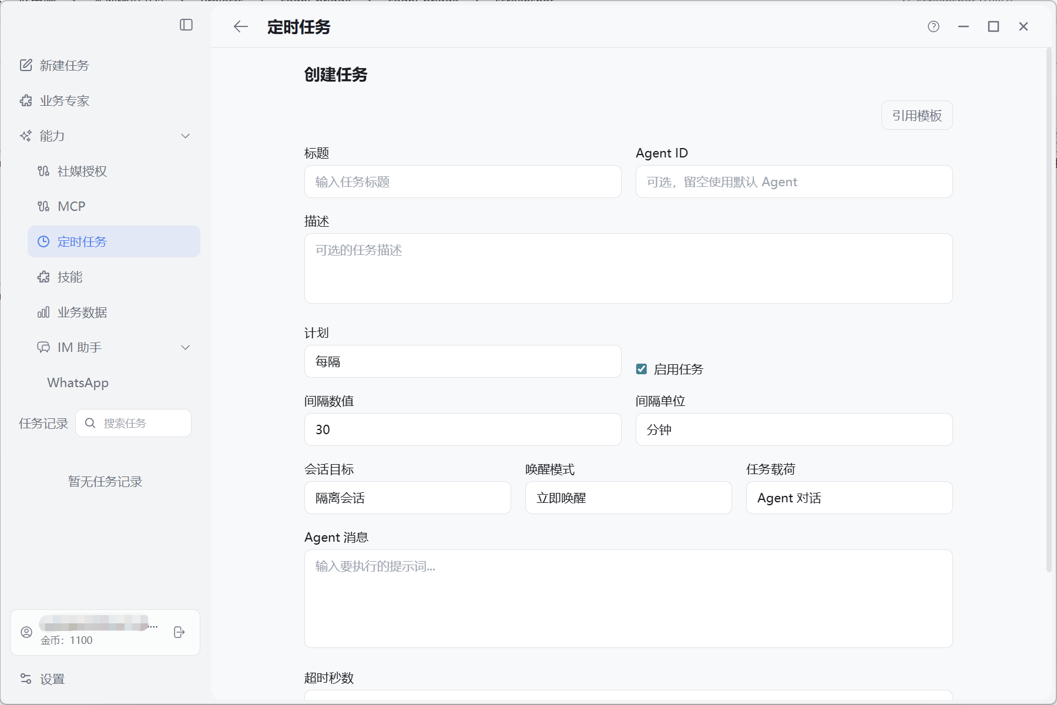Click the 引用模板 button

click(917, 116)
